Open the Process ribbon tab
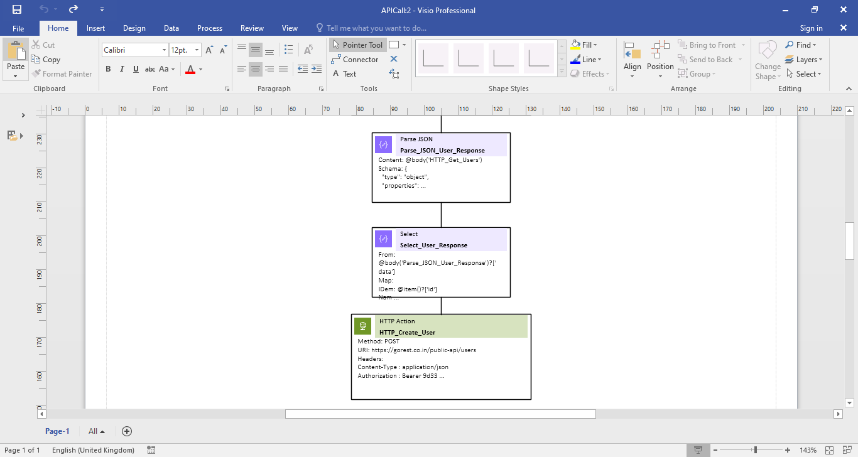Screen dimensions: 858x457 point(209,28)
